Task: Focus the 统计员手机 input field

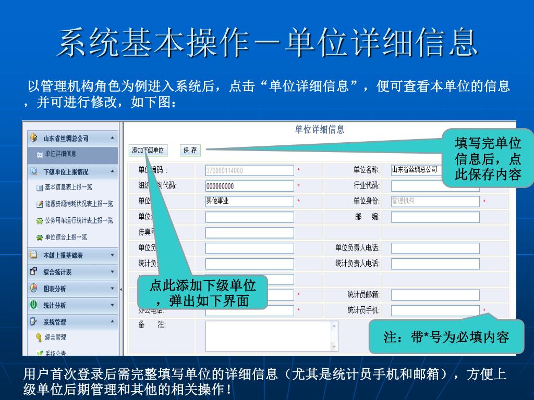Action: 435,310
